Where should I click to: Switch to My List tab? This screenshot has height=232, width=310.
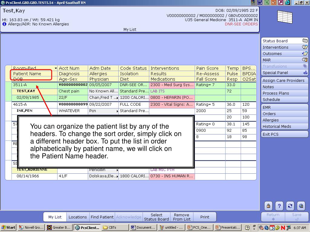[55, 217]
